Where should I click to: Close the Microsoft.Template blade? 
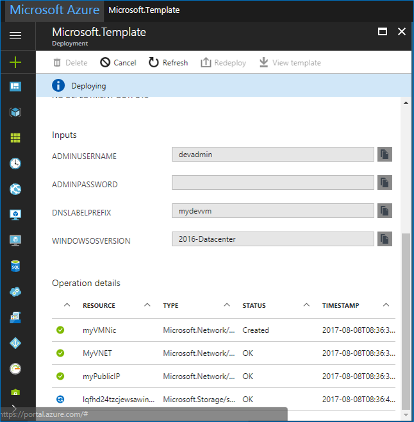click(402, 31)
